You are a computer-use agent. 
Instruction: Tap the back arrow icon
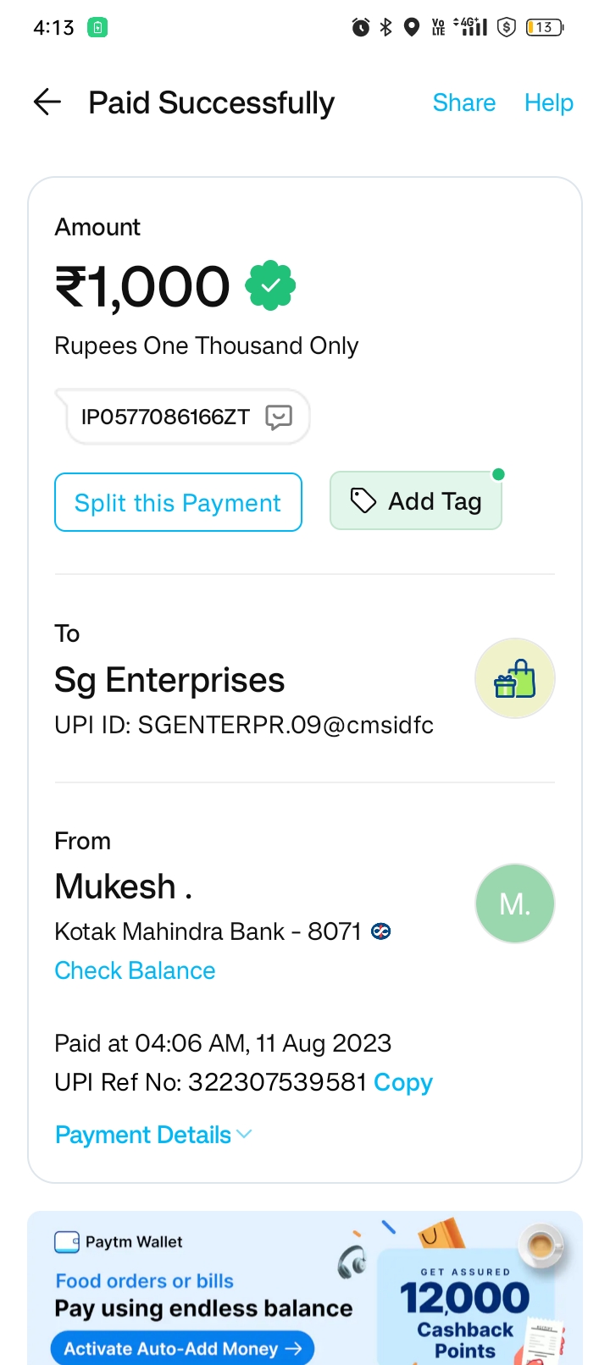[x=47, y=102]
